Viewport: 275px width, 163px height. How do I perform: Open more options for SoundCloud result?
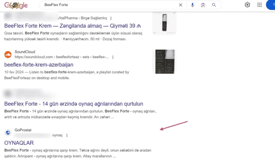113,57
